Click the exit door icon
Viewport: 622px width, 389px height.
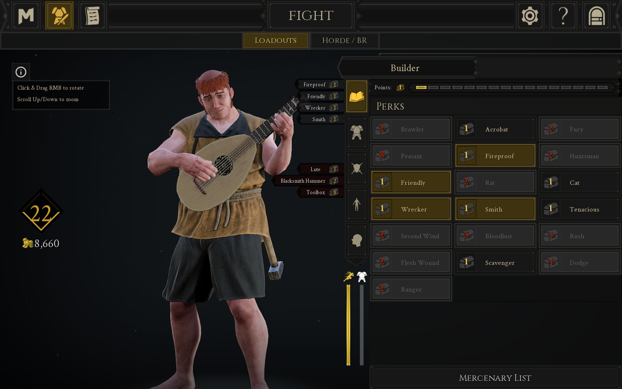click(x=596, y=16)
